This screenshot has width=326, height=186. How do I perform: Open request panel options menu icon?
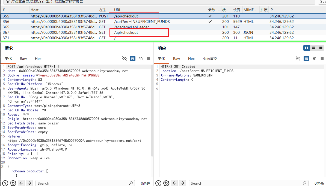[x=149, y=59]
